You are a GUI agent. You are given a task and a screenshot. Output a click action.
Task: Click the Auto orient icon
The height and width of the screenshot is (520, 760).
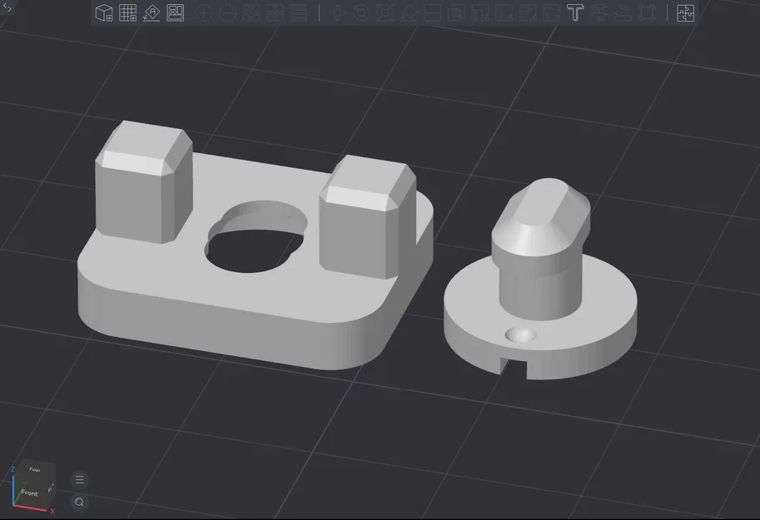[152, 13]
